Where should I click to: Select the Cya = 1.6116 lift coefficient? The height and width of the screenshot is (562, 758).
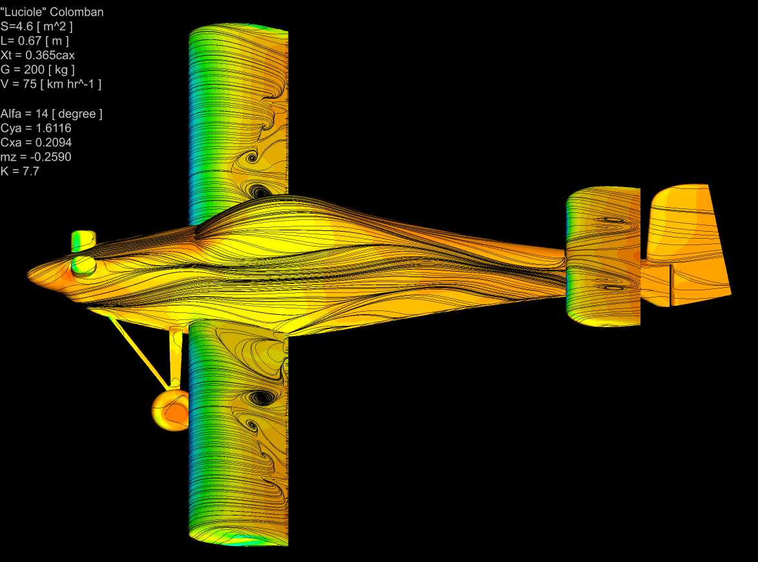click(36, 128)
